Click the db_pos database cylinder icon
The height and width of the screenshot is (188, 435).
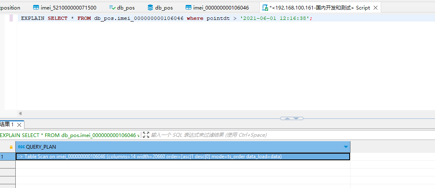pyautogui.click(x=150, y=7)
